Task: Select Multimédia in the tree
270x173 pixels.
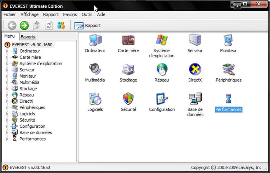Action: [30, 83]
